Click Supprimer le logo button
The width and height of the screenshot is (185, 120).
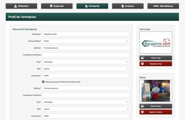[x=156, y=64]
